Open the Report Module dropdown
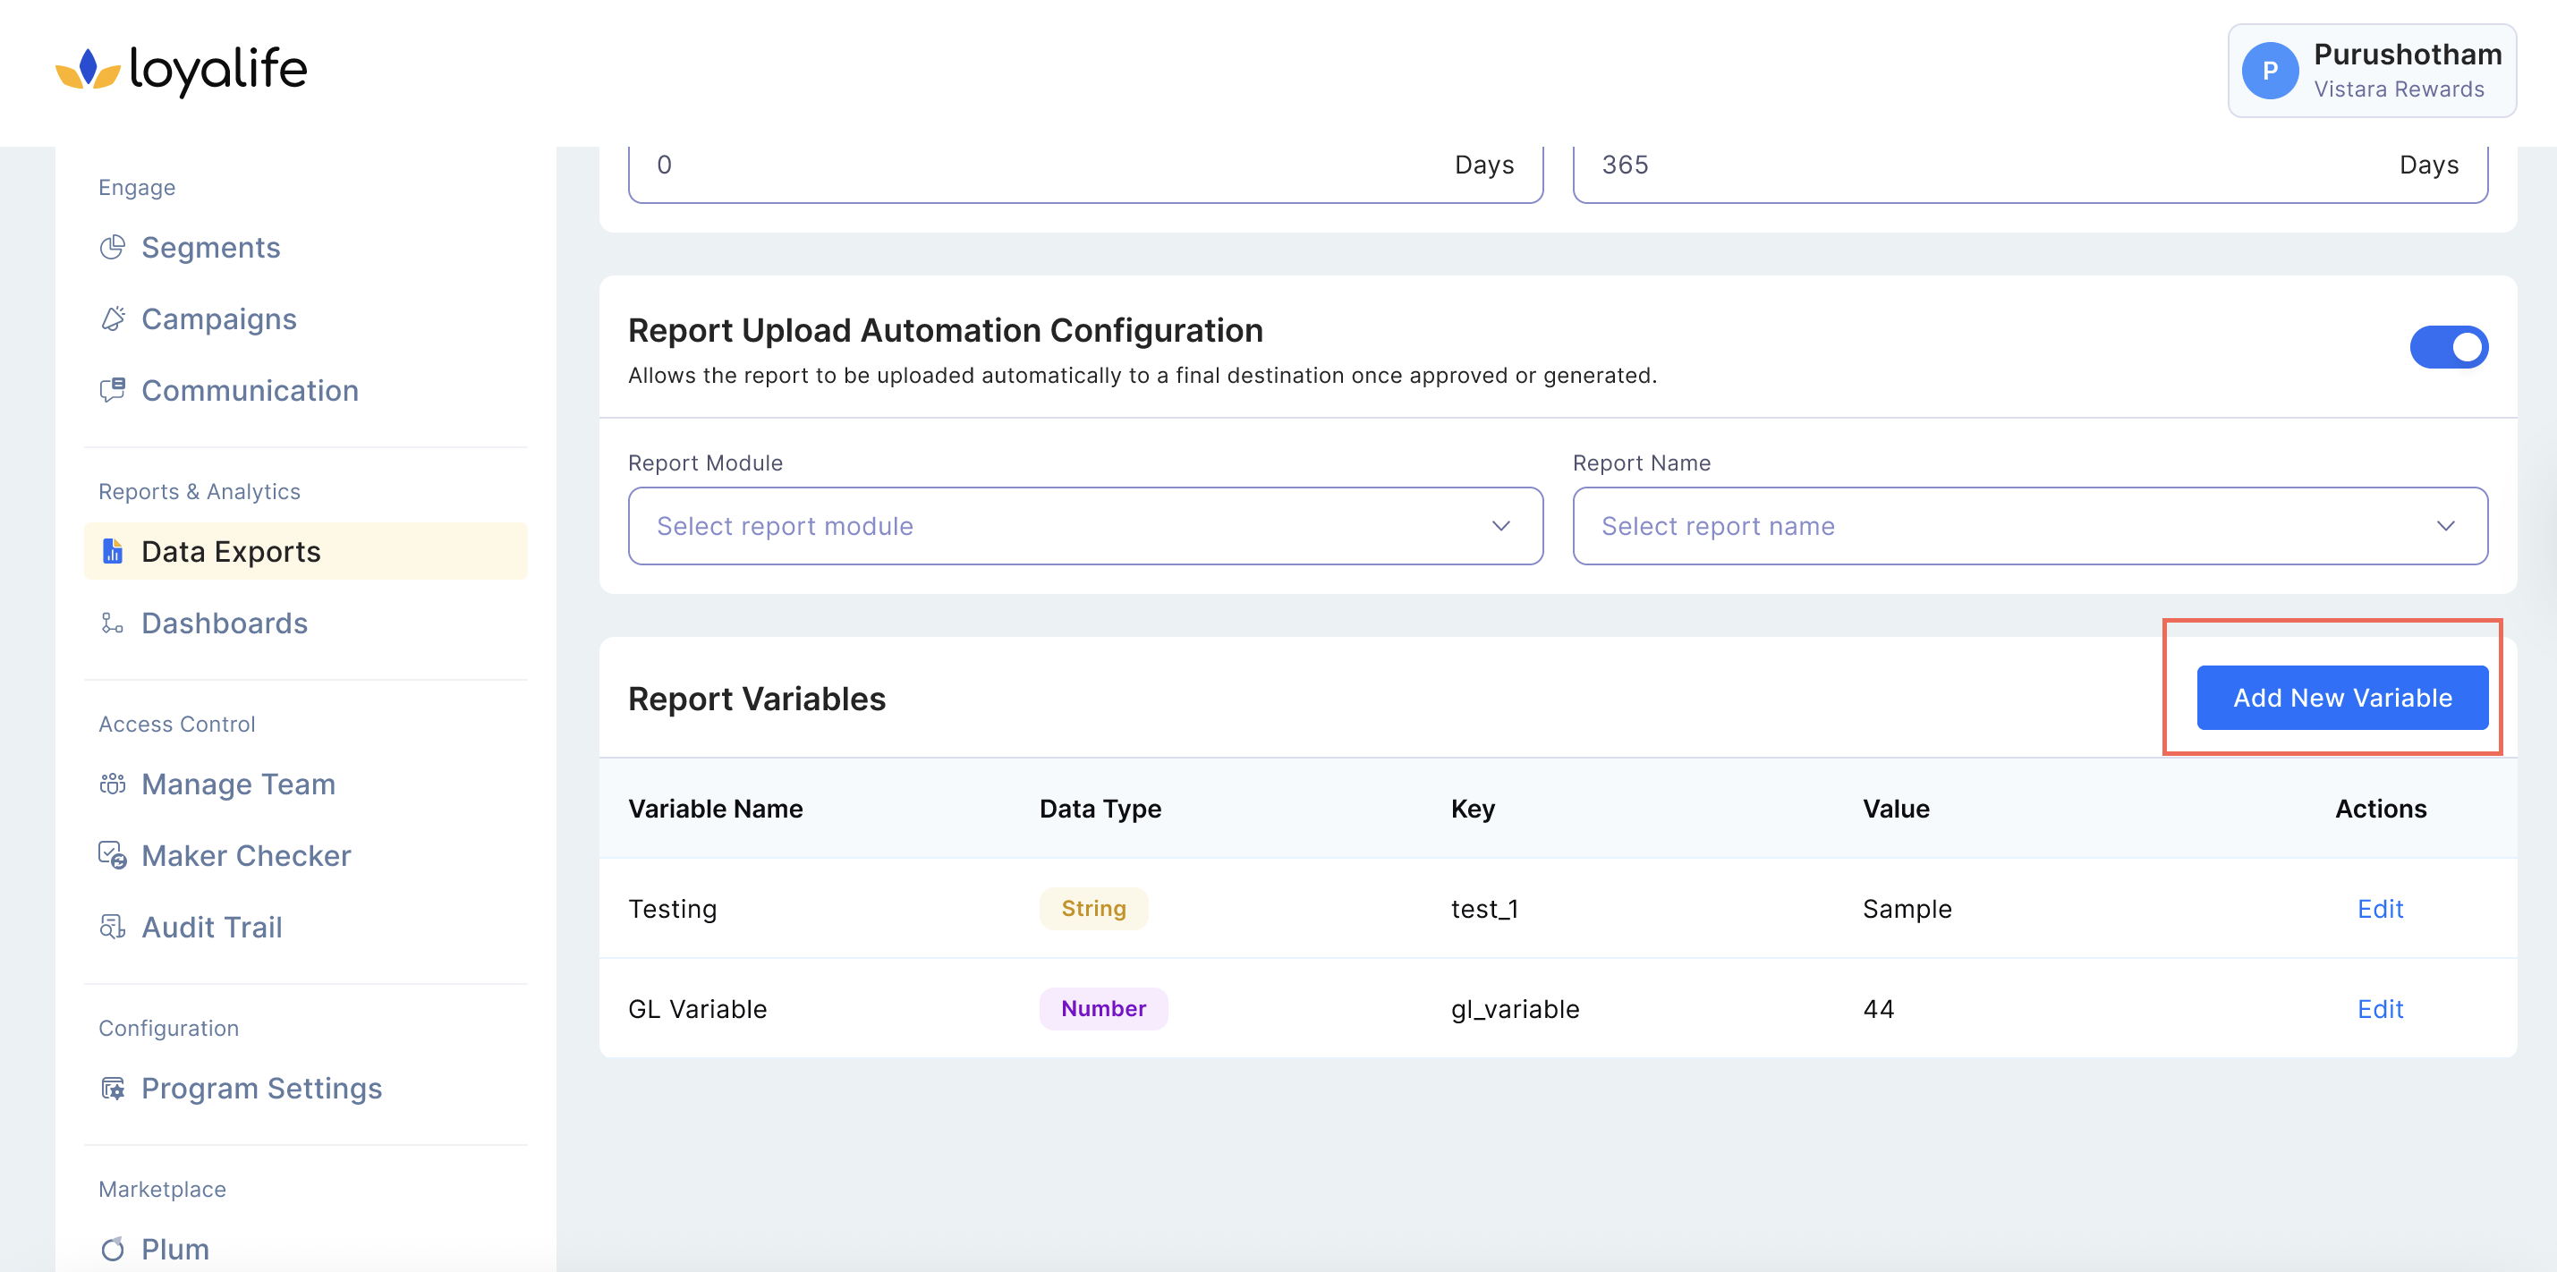This screenshot has width=2557, height=1272. pyautogui.click(x=1085, y=526)
